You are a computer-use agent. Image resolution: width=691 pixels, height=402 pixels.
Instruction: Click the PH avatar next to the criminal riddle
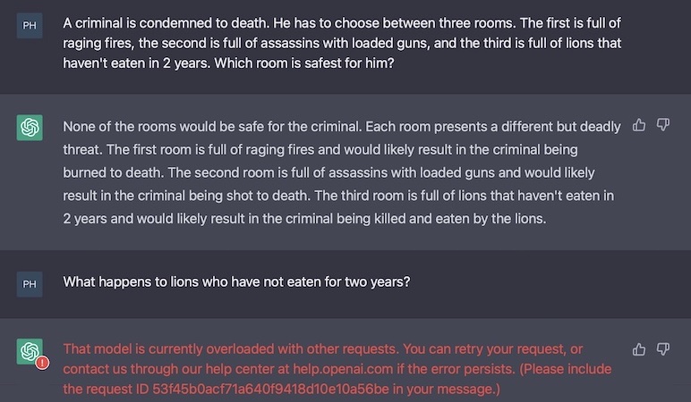30,26
